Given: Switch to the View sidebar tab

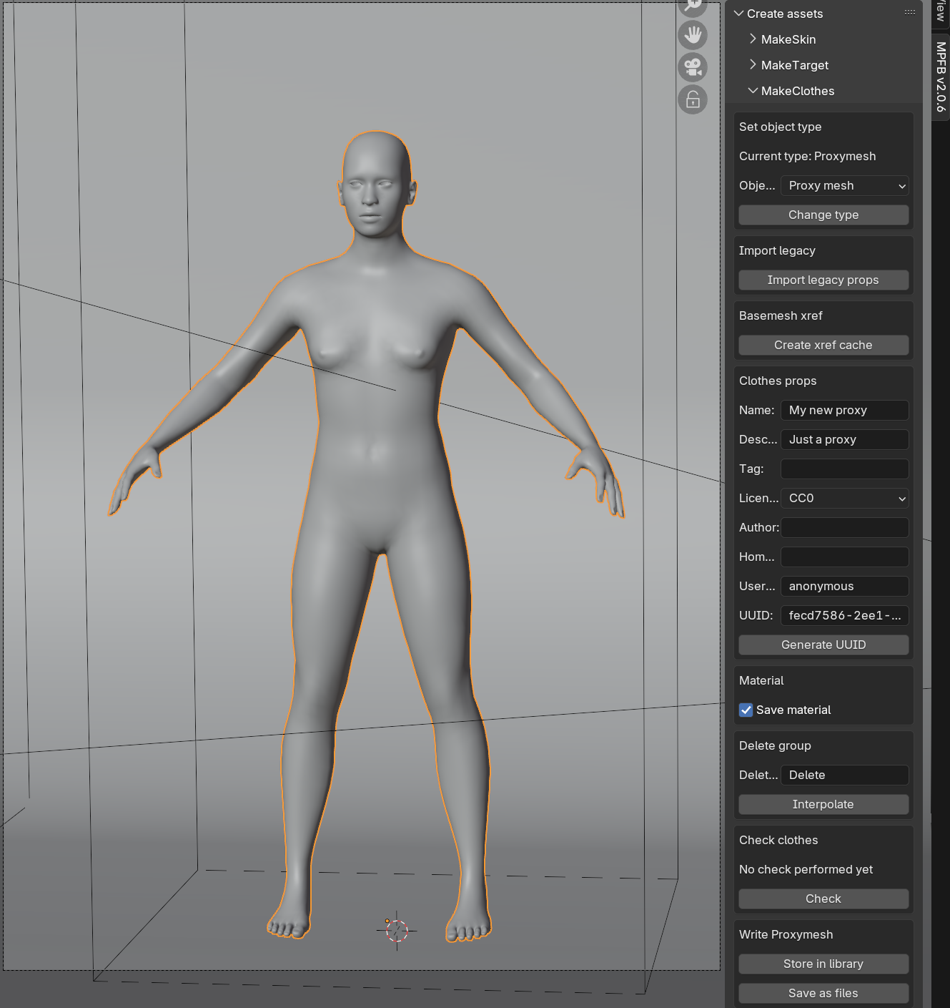Looking at the screenshot, I should [x=941, y=11].
